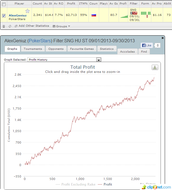
Task: Close the AlexGeniuz graph panel
Action: 163,38
